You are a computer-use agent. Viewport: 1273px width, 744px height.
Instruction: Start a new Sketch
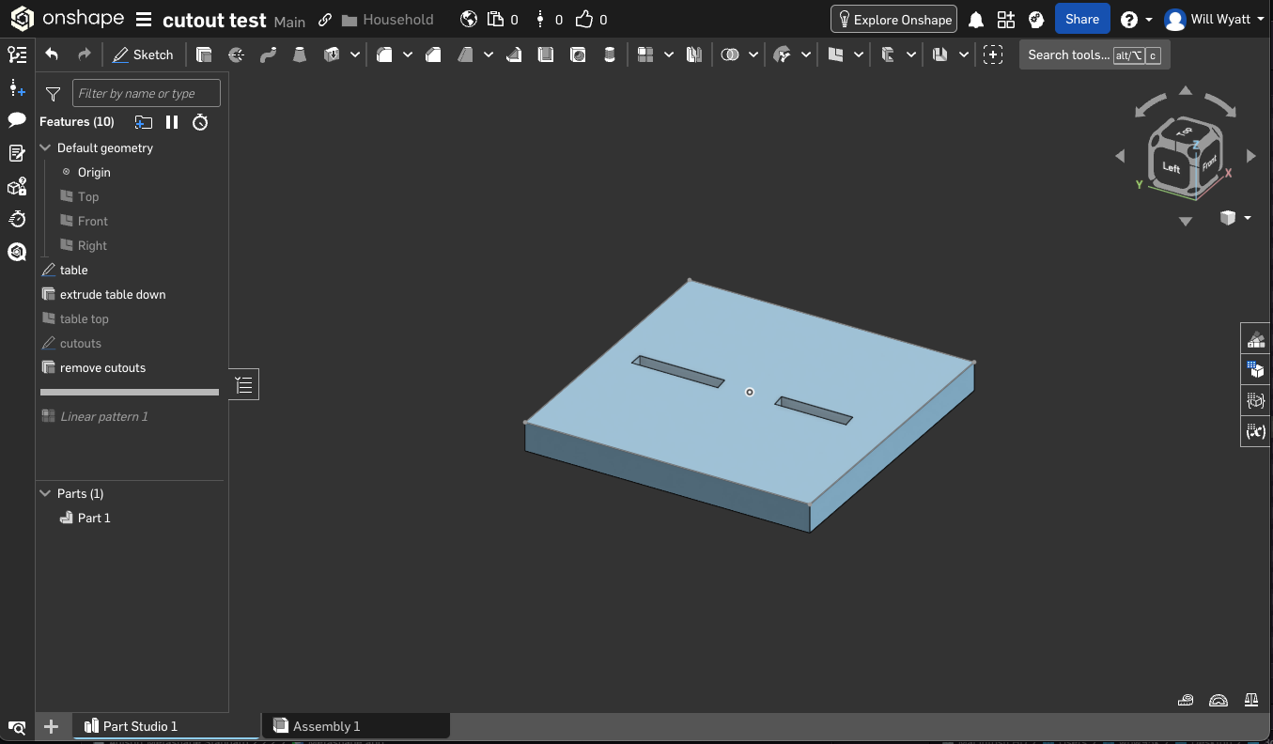pos(143,55)
